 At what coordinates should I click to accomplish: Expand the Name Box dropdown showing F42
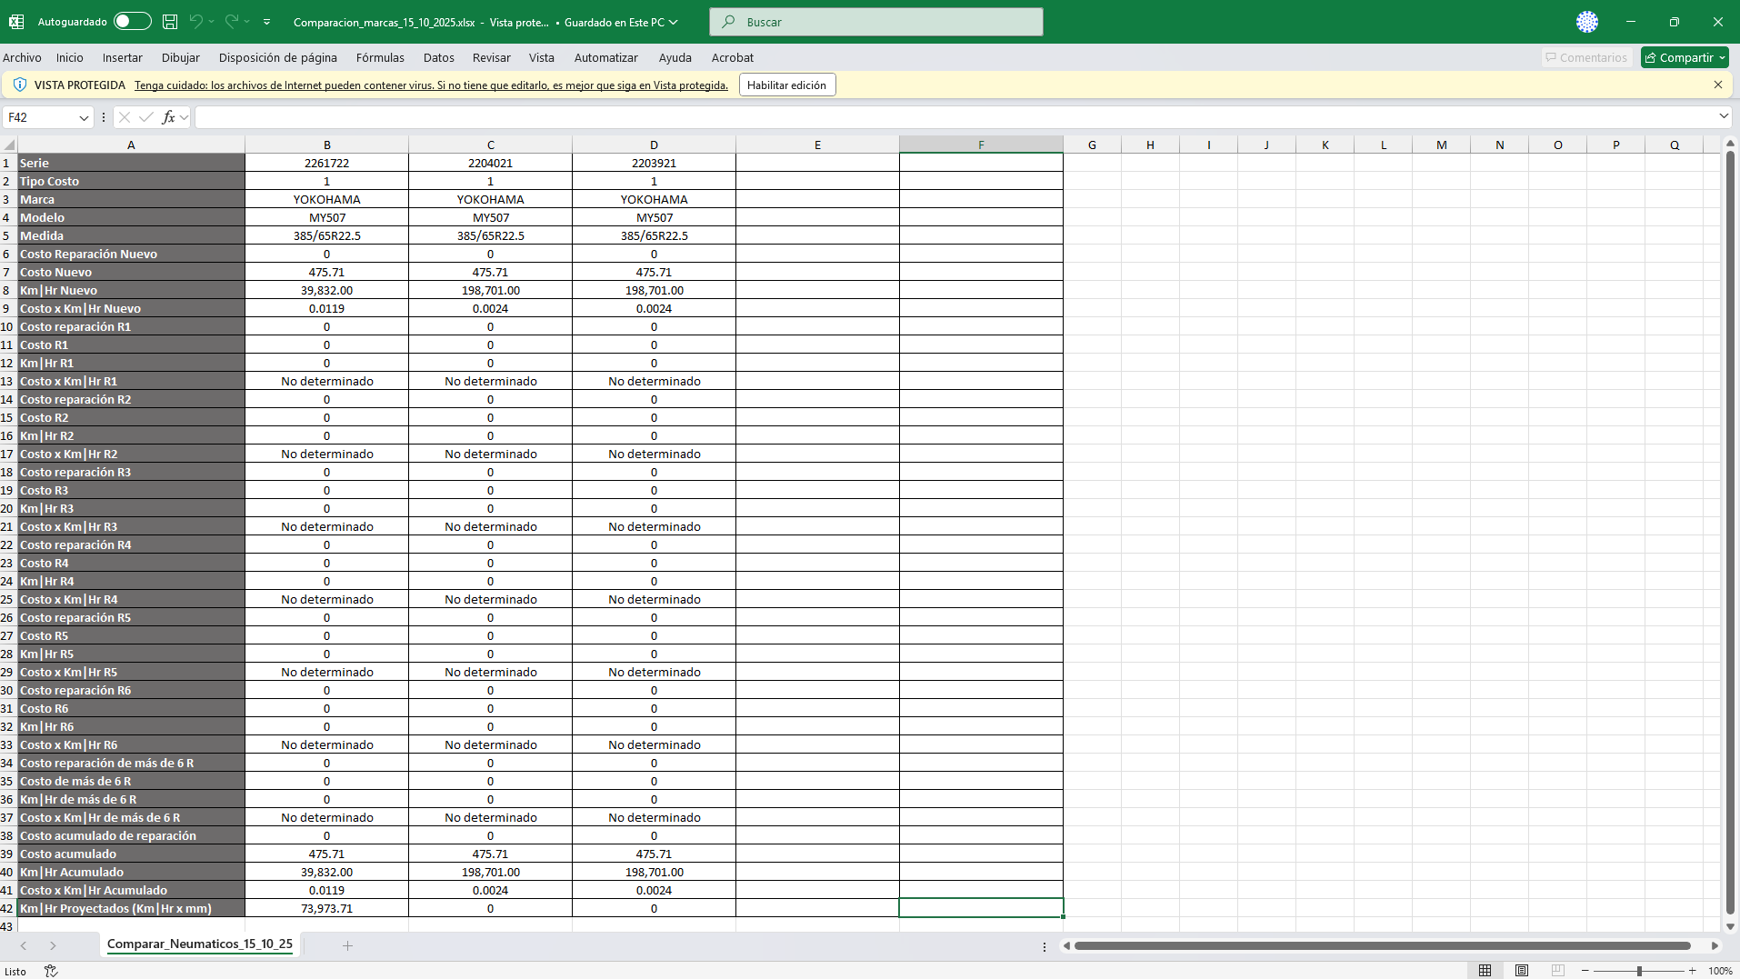click(84, 118)
